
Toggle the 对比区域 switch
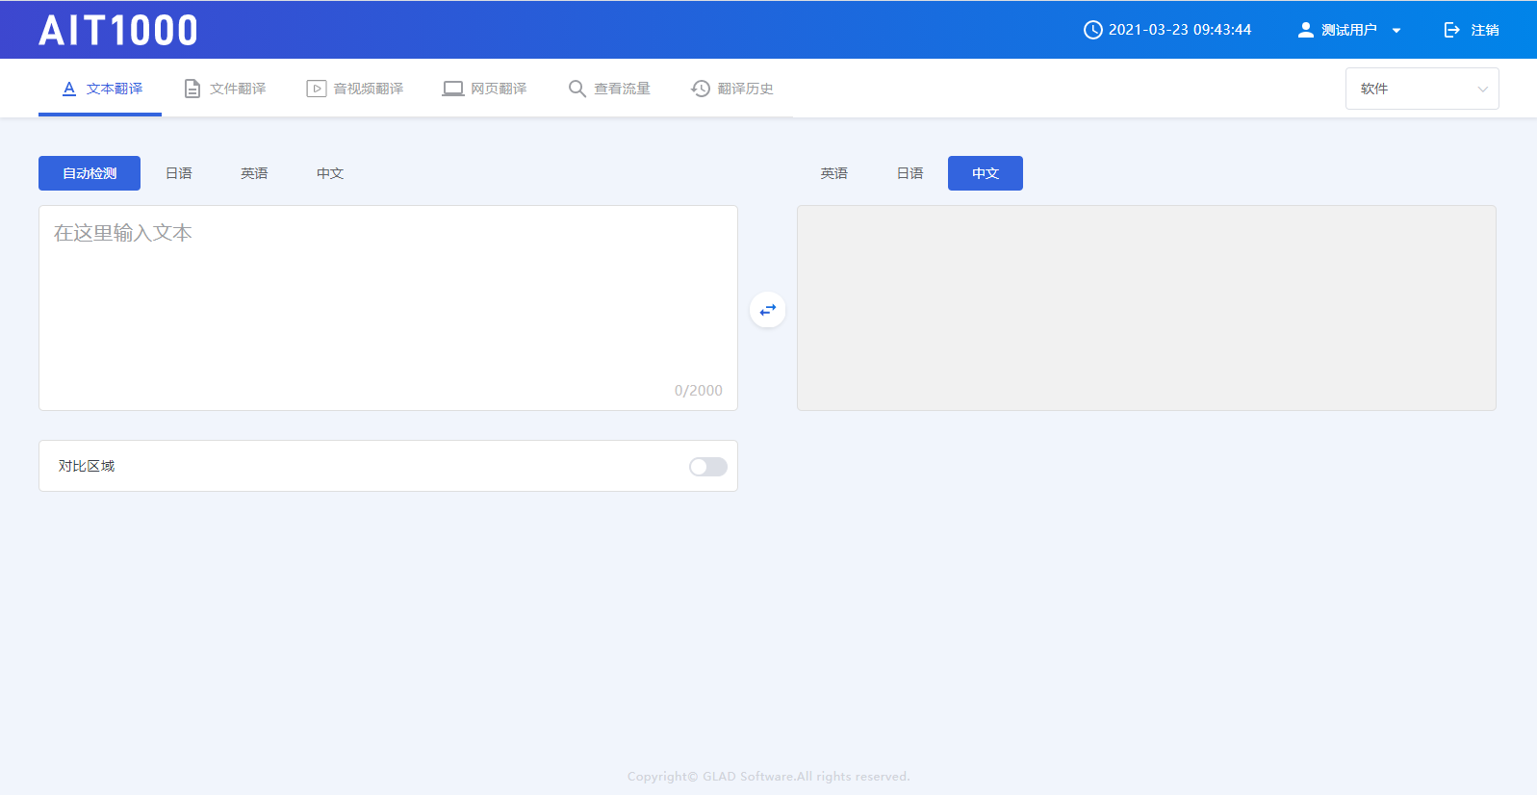(x=707, y=467)
